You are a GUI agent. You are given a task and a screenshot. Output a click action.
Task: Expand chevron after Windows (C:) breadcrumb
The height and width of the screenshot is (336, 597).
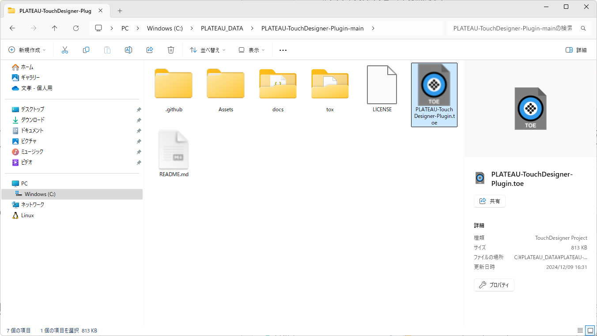click(x=192, y=28)
